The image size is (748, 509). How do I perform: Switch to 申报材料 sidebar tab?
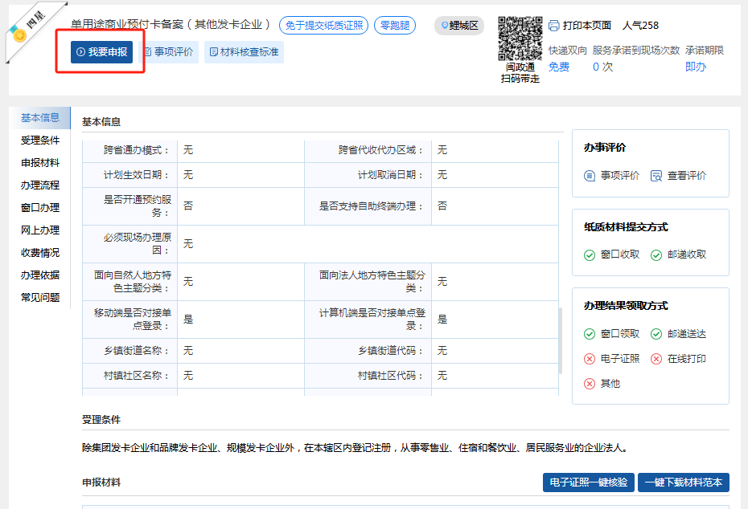40,163
